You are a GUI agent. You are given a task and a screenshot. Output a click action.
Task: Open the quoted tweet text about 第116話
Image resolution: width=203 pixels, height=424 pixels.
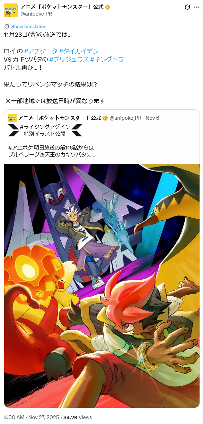[x=52, y=151]
